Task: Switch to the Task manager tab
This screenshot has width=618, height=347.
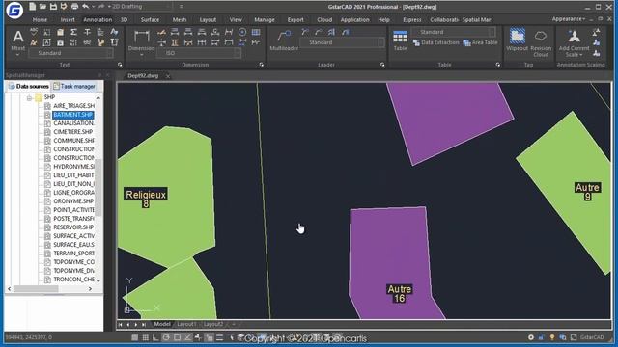Action: point(74,86)
